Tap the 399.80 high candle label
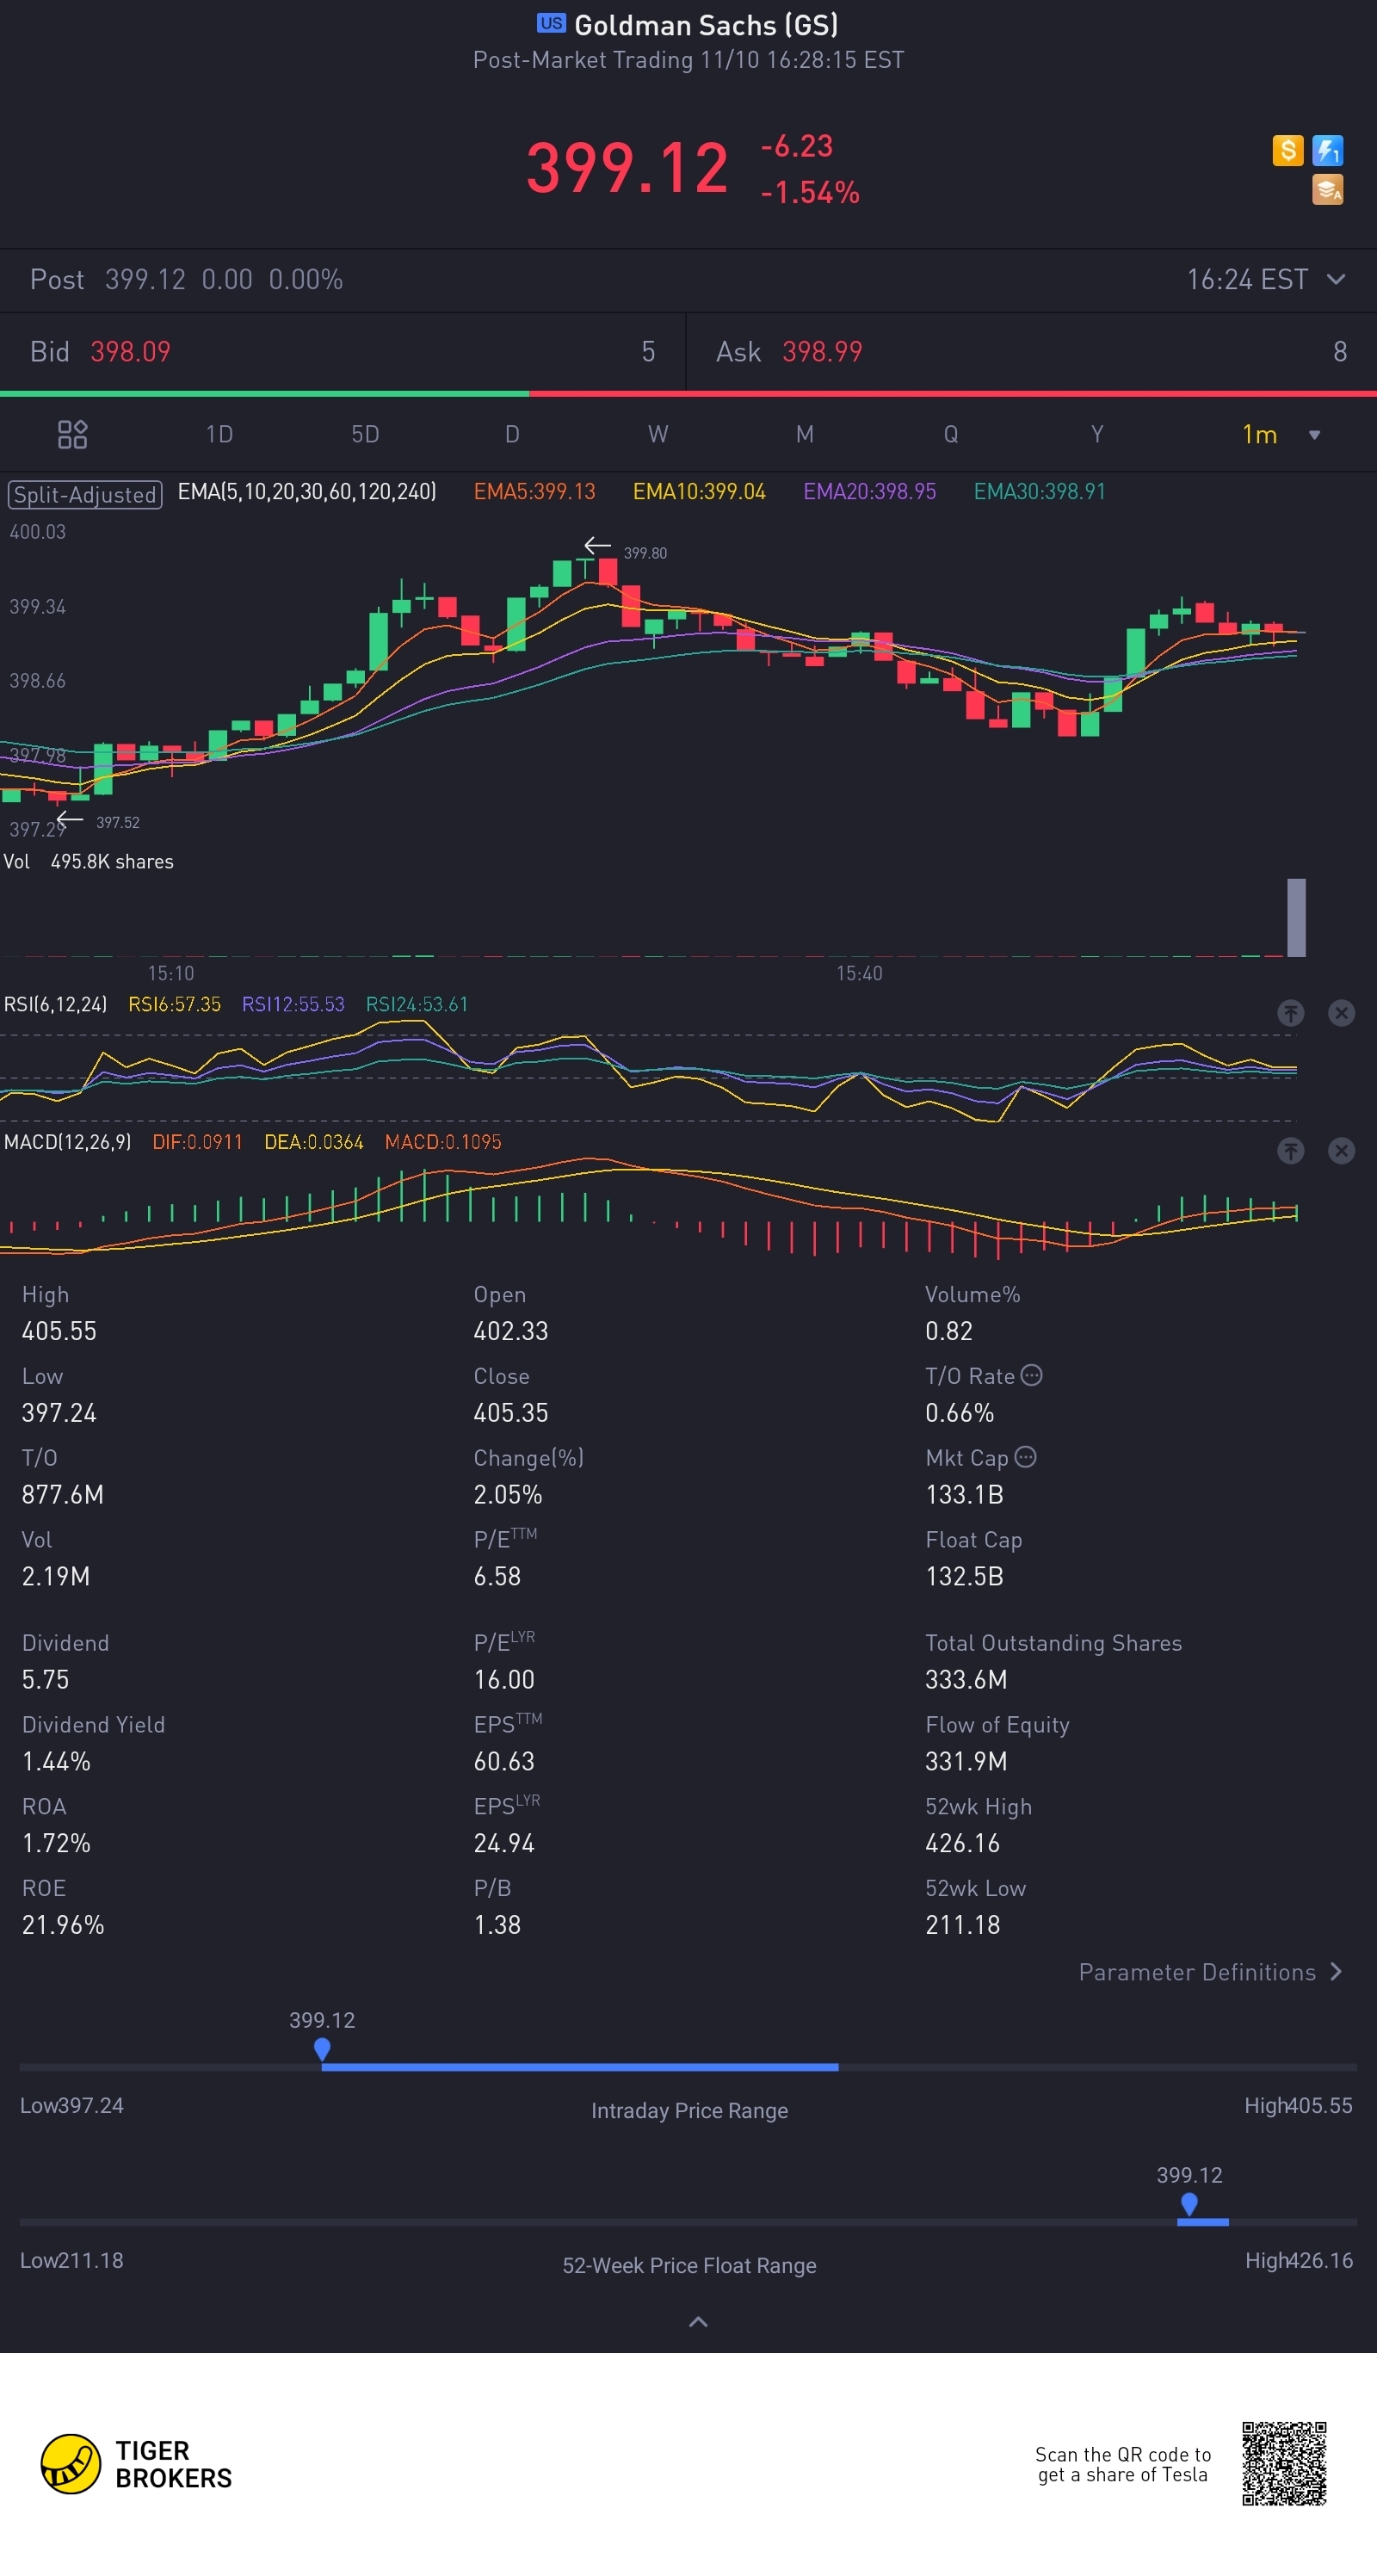 (645, 553)
